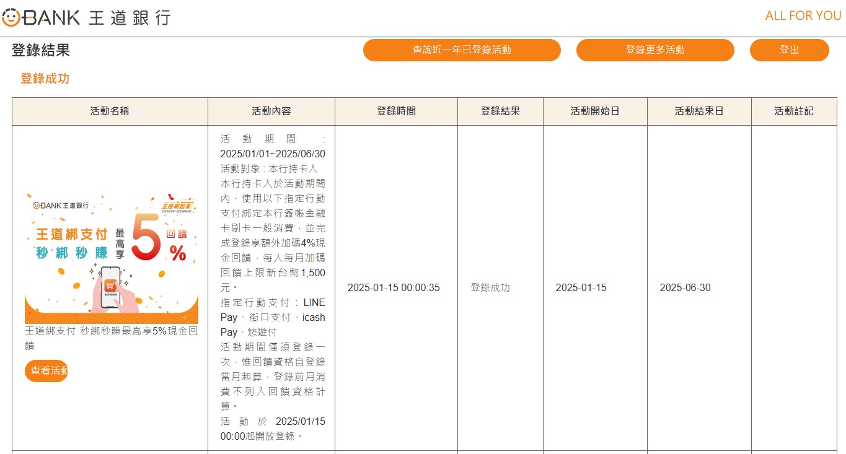Click the 王道銀行 brand name in header
This screenshot has width=846, height=454.
[x=130, y=17]
